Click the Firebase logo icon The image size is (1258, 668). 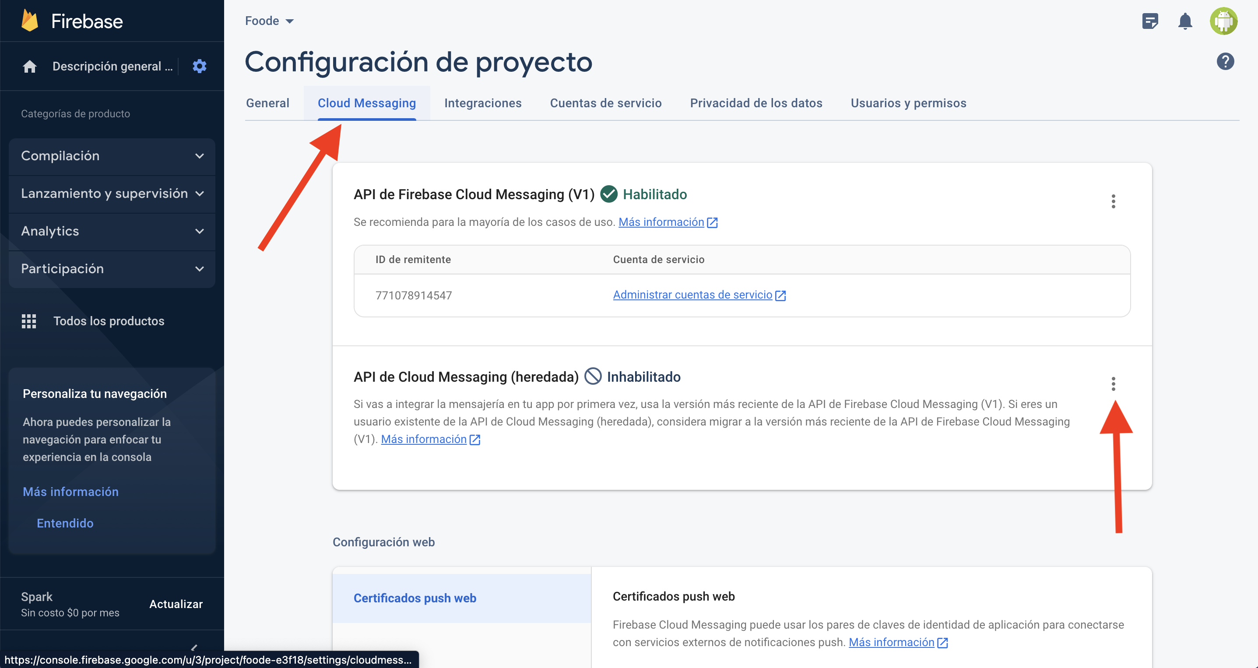pos(30,21)
